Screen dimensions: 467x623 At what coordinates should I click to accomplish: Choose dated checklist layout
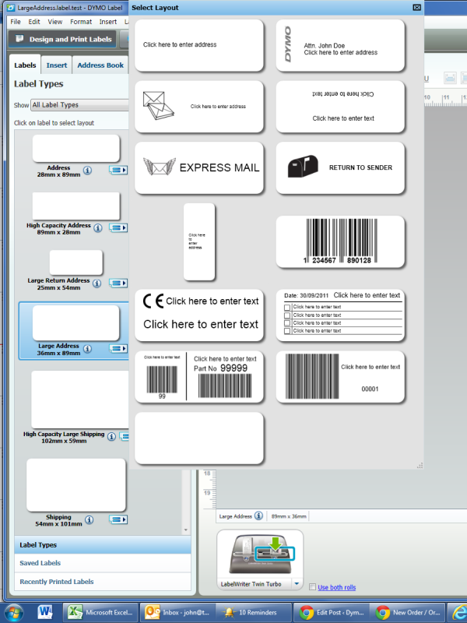click(x=340, y=315)
